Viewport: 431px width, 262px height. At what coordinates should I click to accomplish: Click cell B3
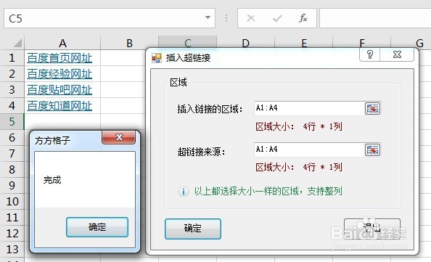(123, 90)
